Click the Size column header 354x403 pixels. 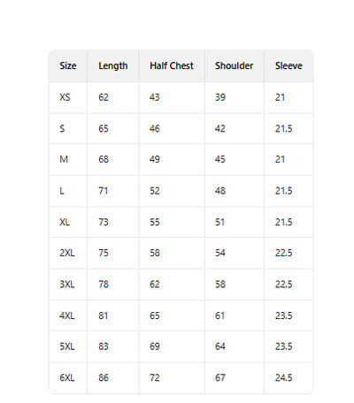point(68,65)
